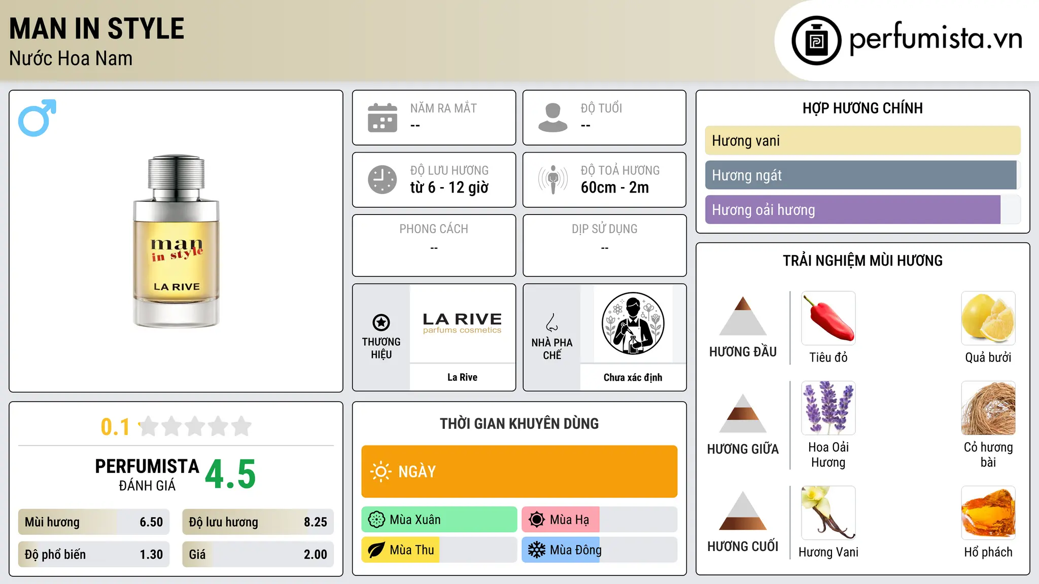Click the Mùa Thu season bar
1039x584 pixels.
pyautogui.click(x=439, y=550)
